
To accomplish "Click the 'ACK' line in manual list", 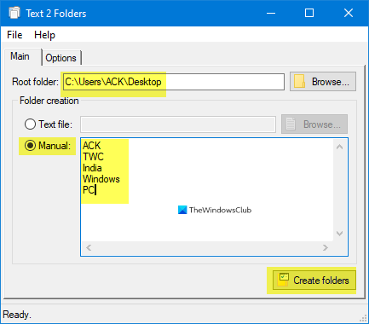I will tap(91, 146).
